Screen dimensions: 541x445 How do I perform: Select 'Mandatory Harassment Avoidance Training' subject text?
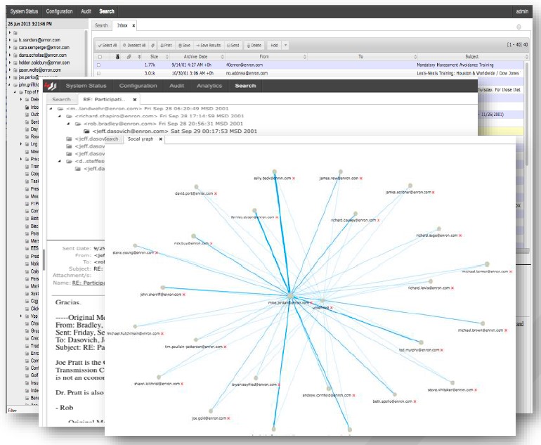click(x=455, y=65)
